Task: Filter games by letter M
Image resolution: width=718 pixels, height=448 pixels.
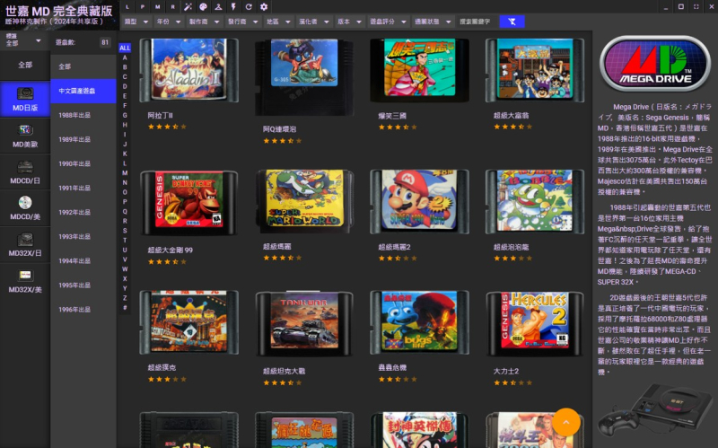Action: click(125, 172)
